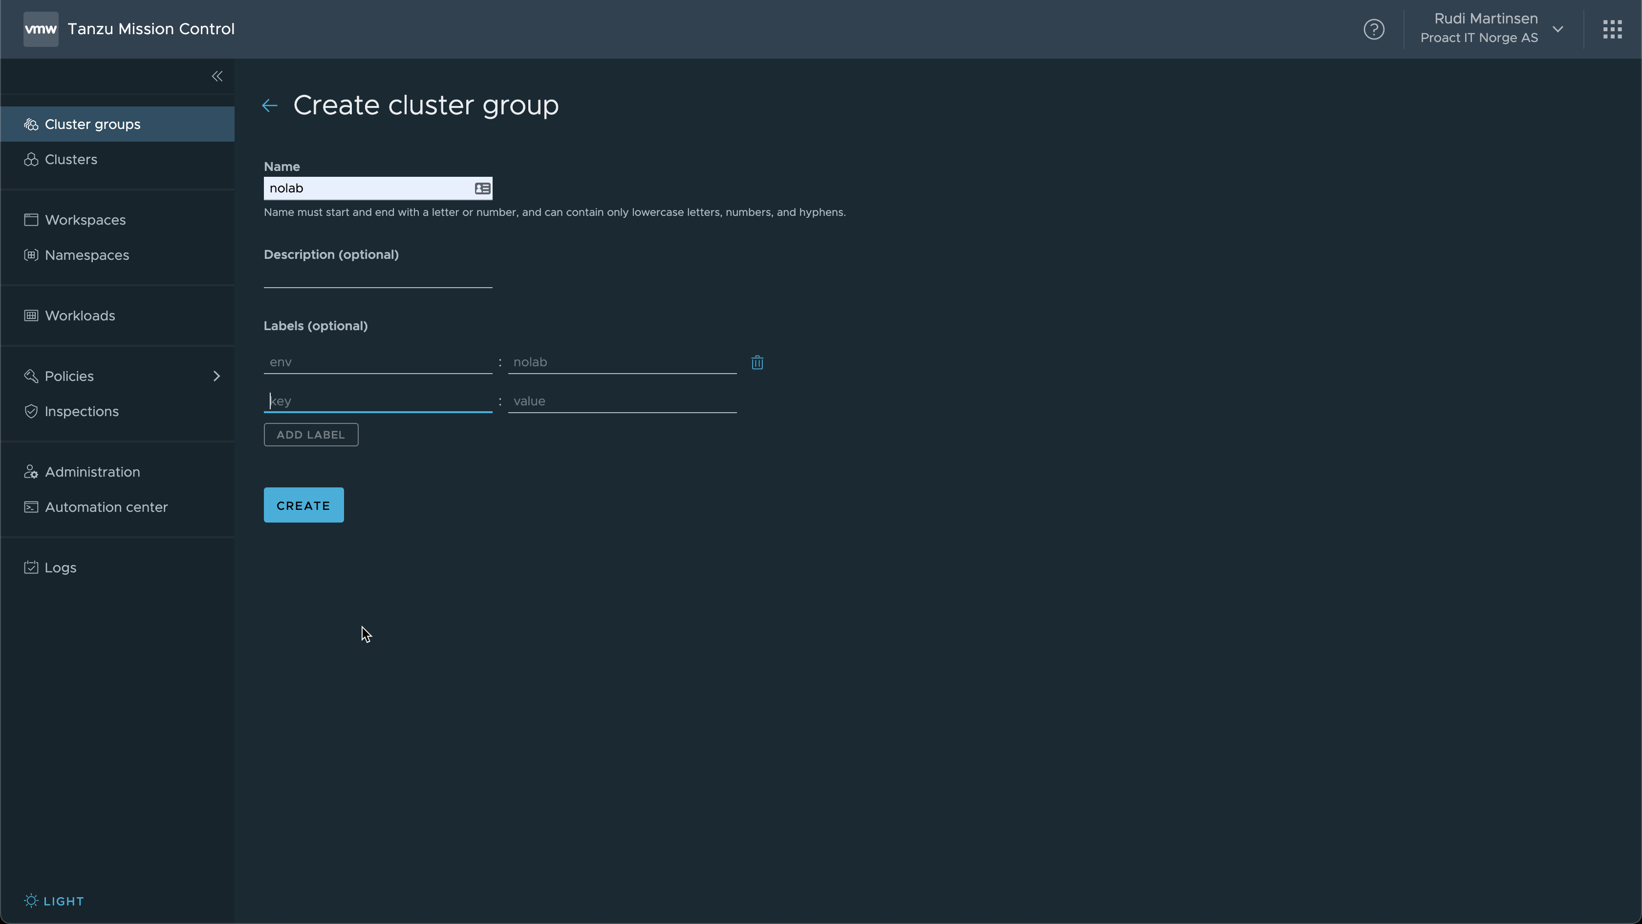This screenshot has width=1642, height=924.
Task: Delete the env:nolab label with trash icon
Action: (757, 362)
